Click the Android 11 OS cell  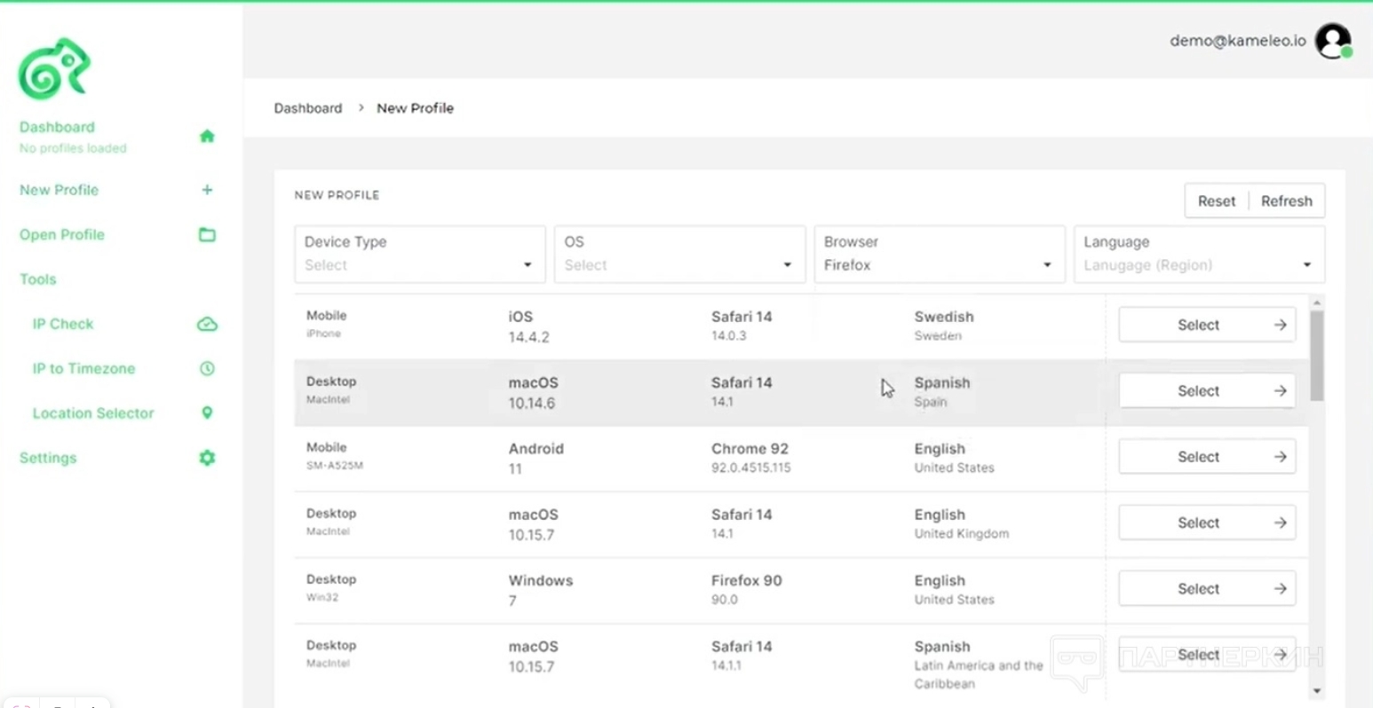[536, 459]
